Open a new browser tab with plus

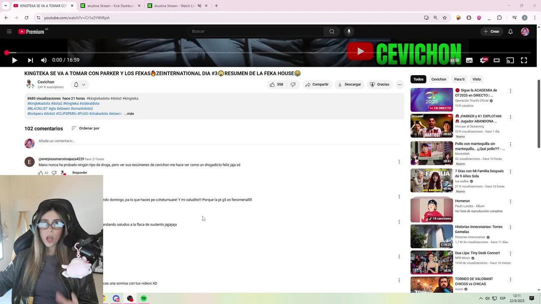click(216, 6)
